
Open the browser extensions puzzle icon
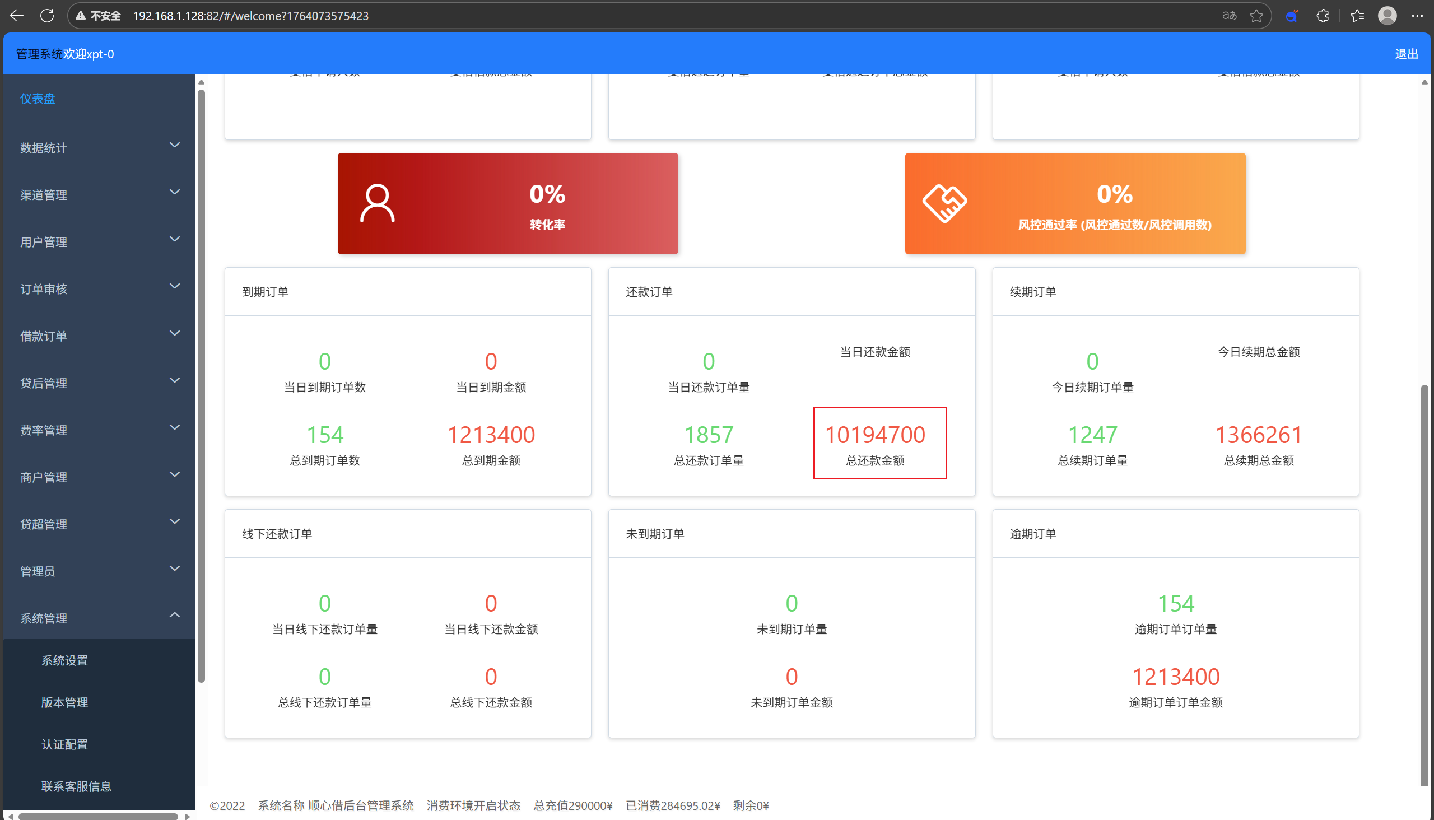tap(1323, 16)
